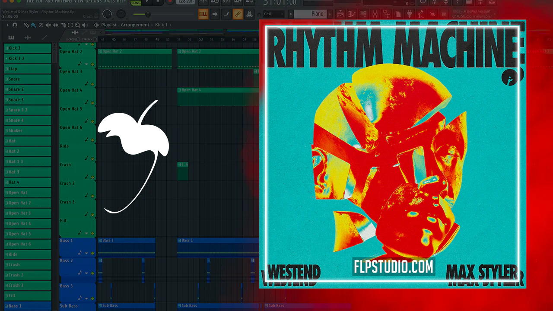Open the ADD menu
553x311 pixels.
pyautogui.click(x=49, y=2)
